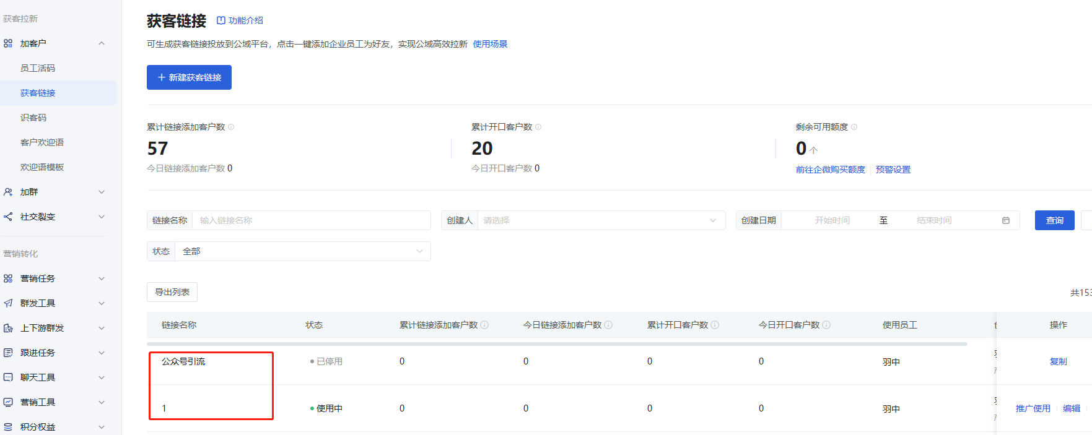Click the 结束时间 date field
1092x435 pixels.
934,220
